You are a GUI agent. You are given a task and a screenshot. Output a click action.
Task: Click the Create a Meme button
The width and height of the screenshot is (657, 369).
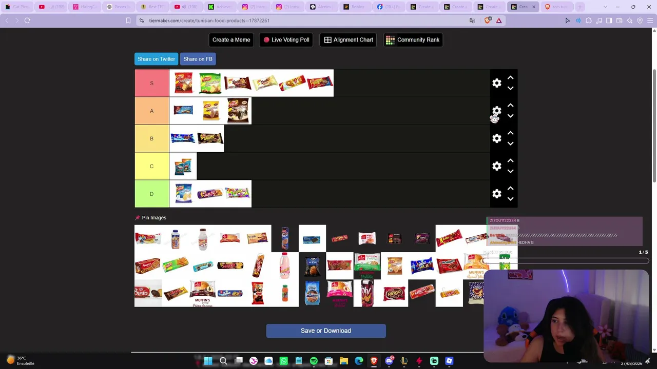tap(231, 40)
